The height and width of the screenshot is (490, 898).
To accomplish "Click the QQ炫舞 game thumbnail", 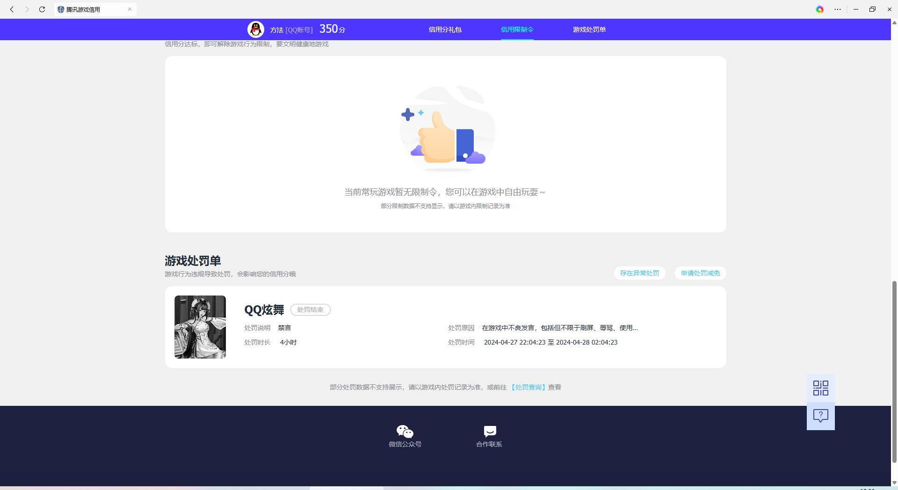I will tap(200, 327).
